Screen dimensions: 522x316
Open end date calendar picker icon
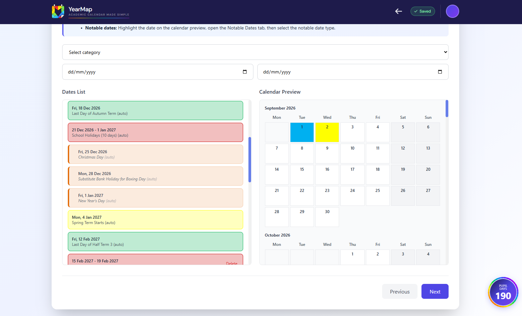coord(440,72)
